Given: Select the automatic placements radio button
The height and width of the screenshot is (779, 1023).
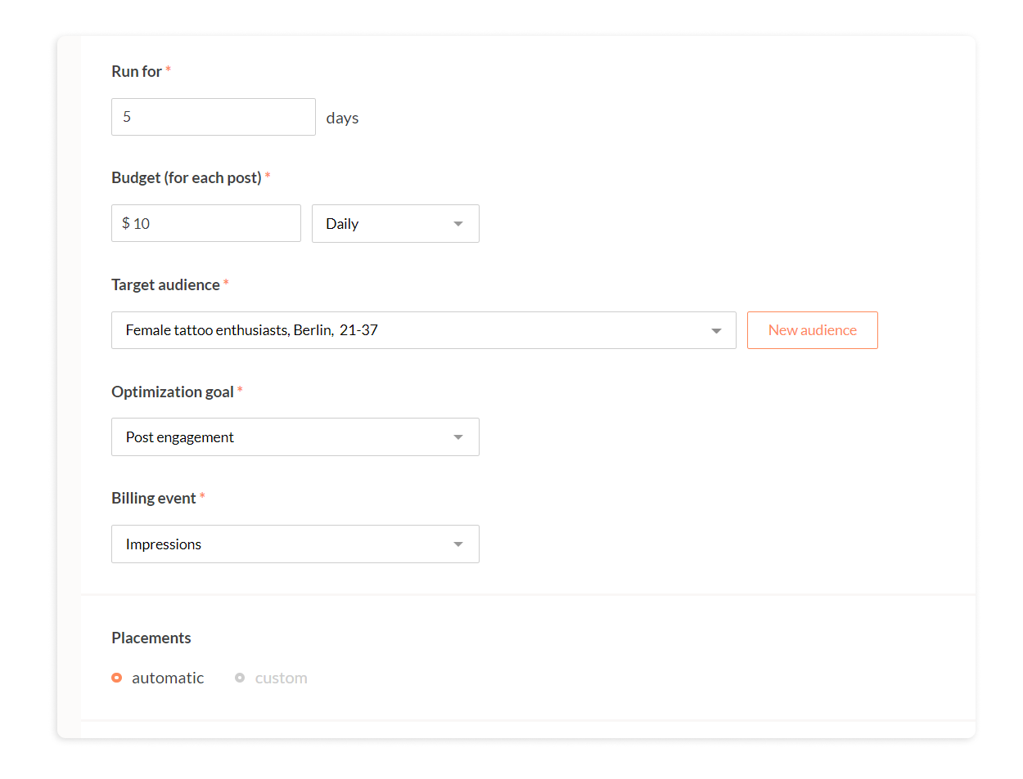Looking at the screenshot, I should tap(117, 678).
